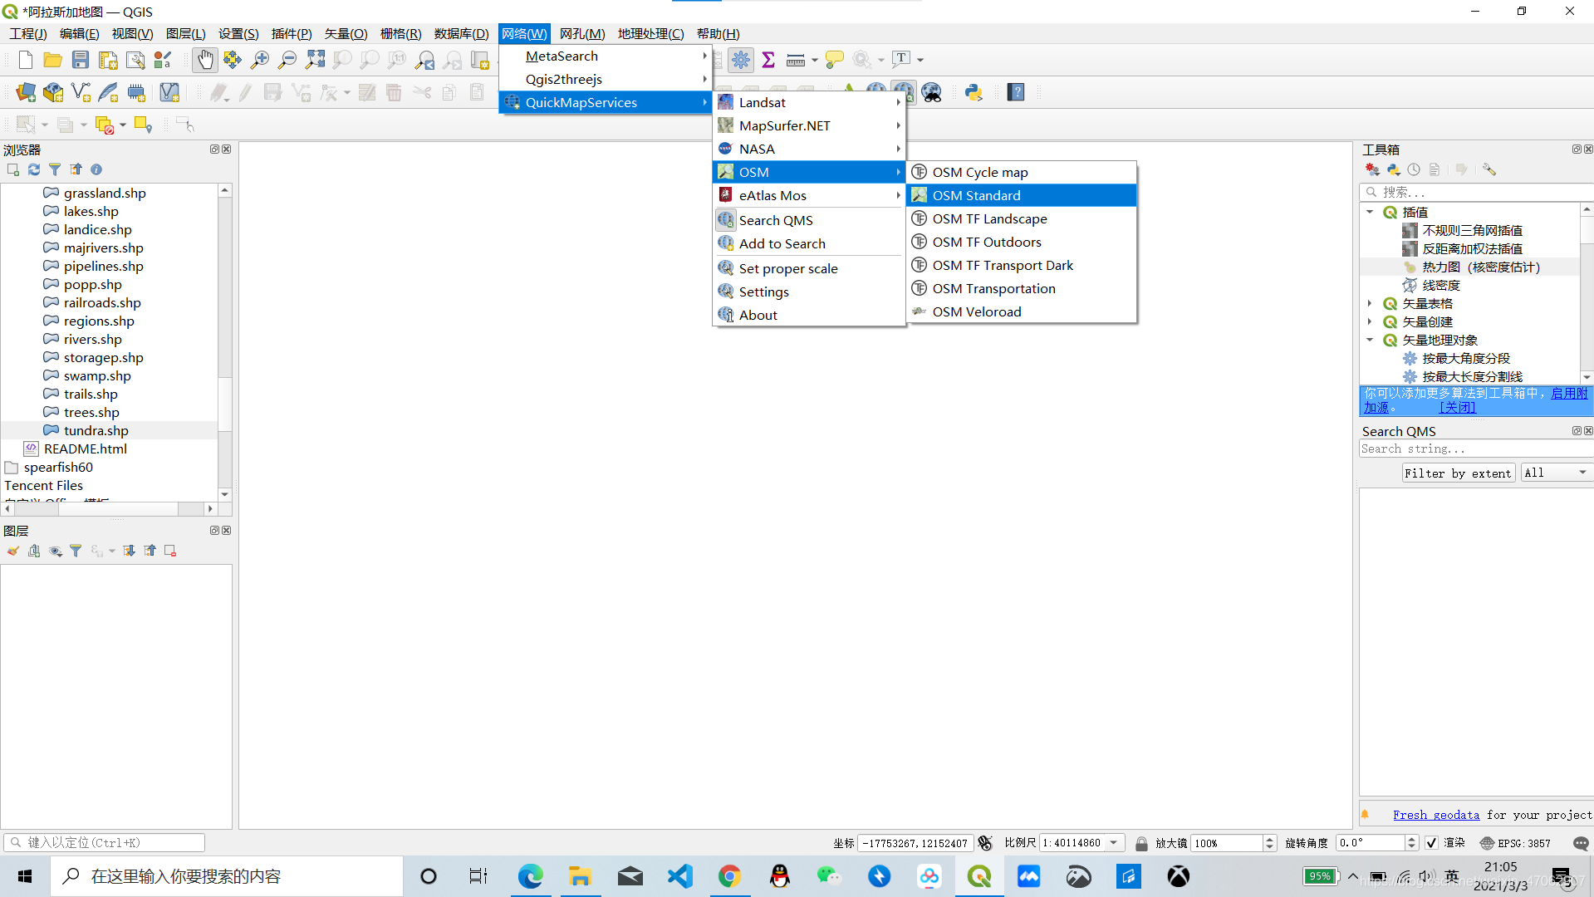Open the NASA submenu
1594x897 pixels.
tap(809, 149)
